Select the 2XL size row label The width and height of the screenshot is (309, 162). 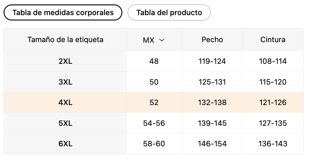point(65,61)
